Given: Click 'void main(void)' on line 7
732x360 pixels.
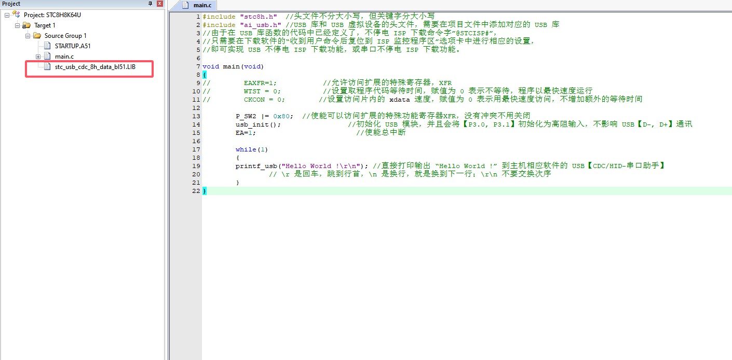Looking at the screenshot, I should click(233, 66).
